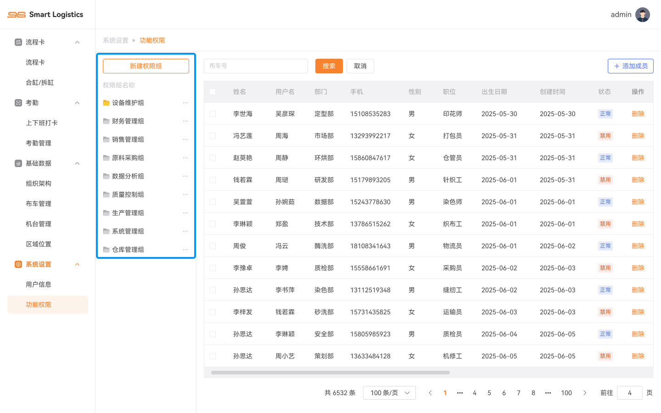Image resolution: width=661 pixels, height=413 pixels.
Task: Check the row for 李琳颖
Action: click(213, 224)
